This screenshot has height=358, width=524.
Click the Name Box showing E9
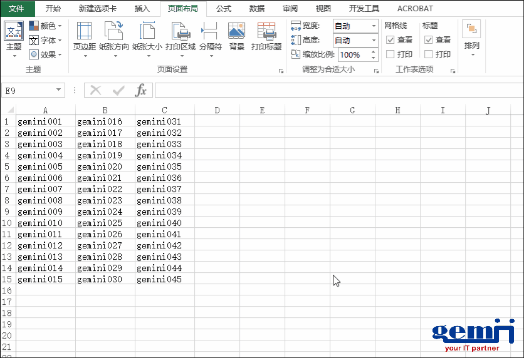[x=28, y=90]
